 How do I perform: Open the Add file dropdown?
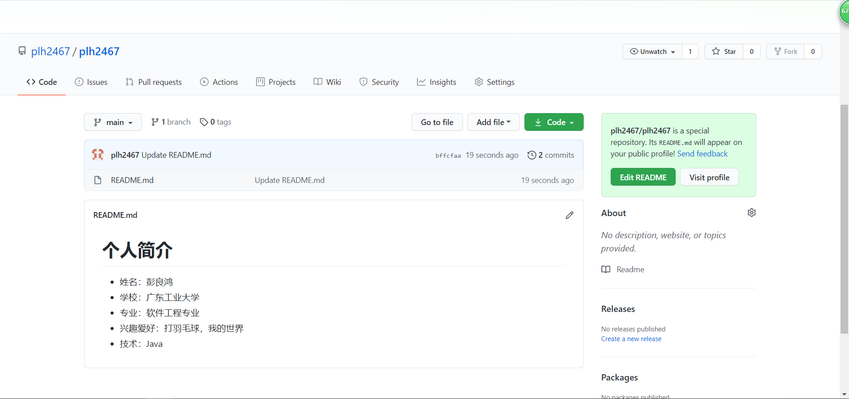[x=493, y=122]
